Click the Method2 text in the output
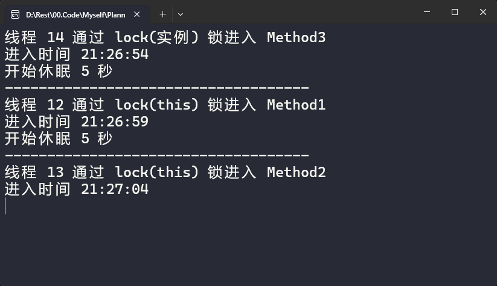This screenshot has width=497, height=286. (296, 172)
